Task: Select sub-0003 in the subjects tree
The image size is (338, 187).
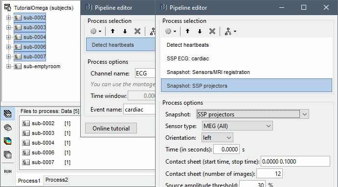Action: click(30, 27)
